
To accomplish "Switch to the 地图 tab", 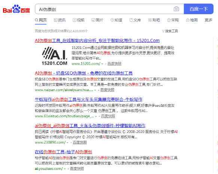I will pos(192,20).
